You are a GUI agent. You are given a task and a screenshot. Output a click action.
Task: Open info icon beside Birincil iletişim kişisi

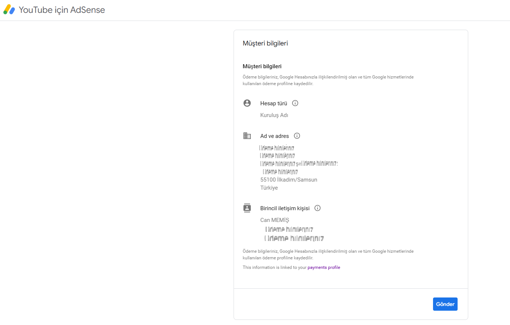click(x=318, y=208)
